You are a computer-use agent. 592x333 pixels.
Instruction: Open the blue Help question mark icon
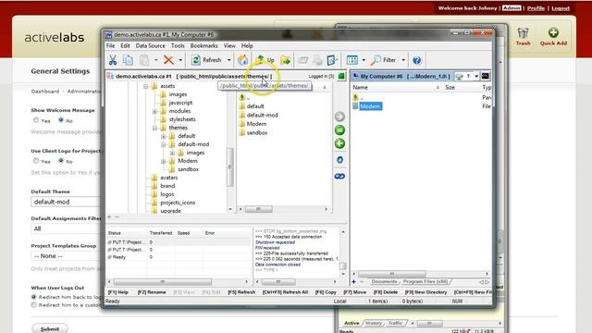(x=417, y=60)
